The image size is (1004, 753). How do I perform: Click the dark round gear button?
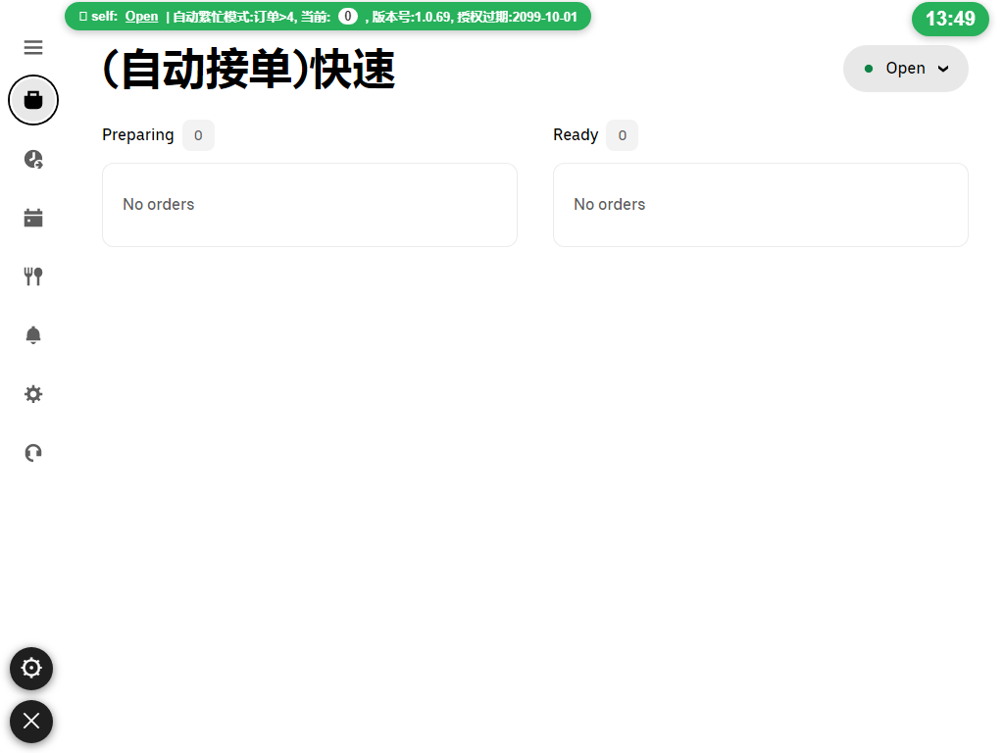tap(31, 669)
